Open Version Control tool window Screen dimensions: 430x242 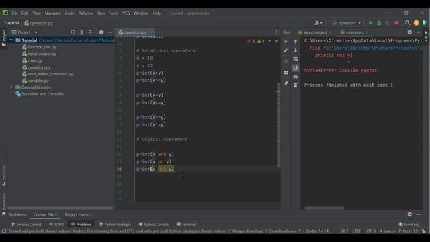(26, 224)
